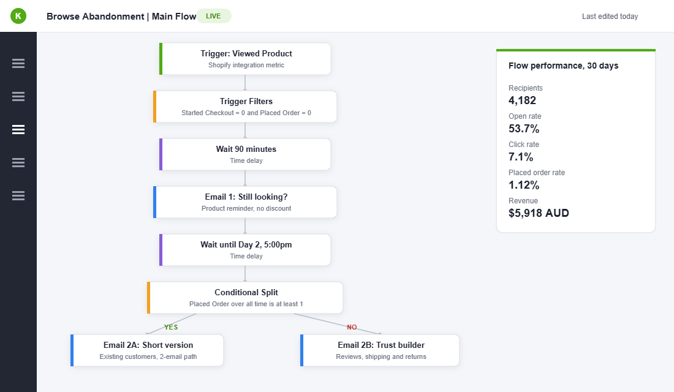Click the Shopify integration metric subtitle
Image resolution: width=674 pixels, height=392 pixels.
[246, 66]
